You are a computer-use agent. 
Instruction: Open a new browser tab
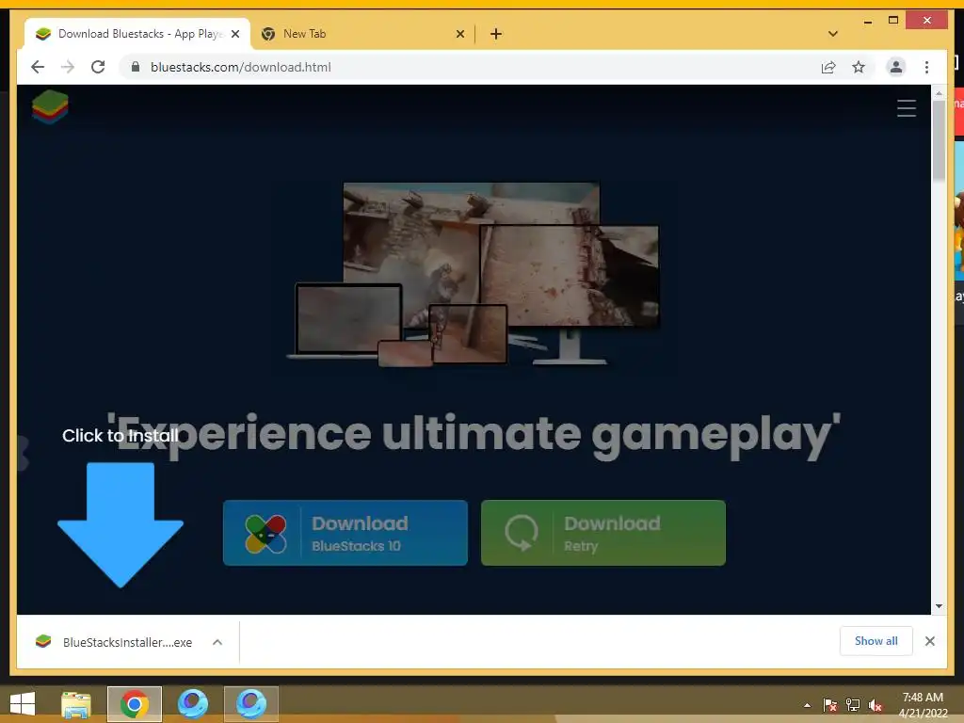tap(496, 34)
